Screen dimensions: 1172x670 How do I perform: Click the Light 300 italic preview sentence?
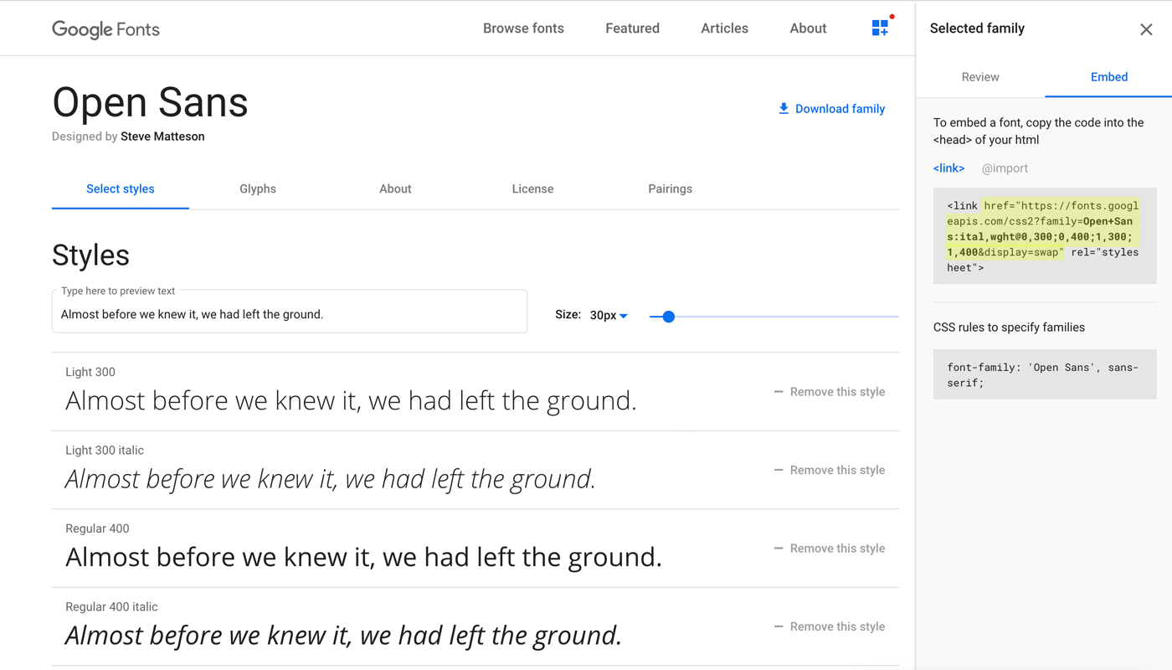(x=331, y=479)
